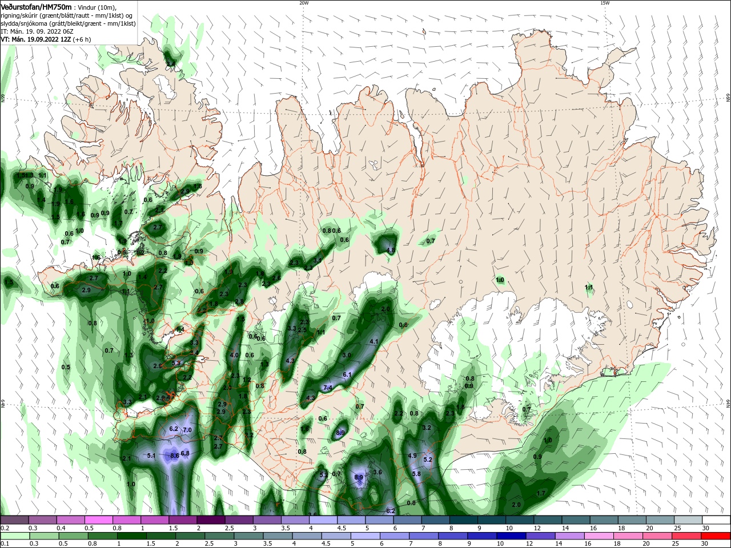The width and height of the screenshot is (731, 548).
Task: Click the 'slydda/snjókoma' legend description line
Action: click(x=68, y=23)
